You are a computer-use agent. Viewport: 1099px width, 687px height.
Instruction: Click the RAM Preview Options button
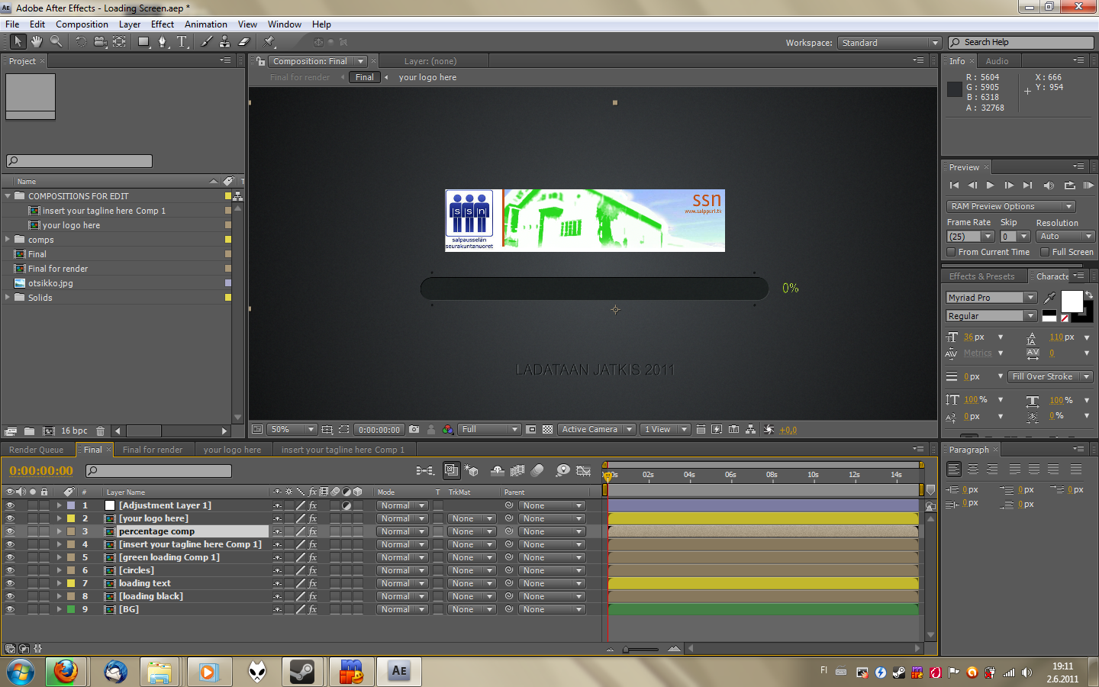click(1010, 206)
